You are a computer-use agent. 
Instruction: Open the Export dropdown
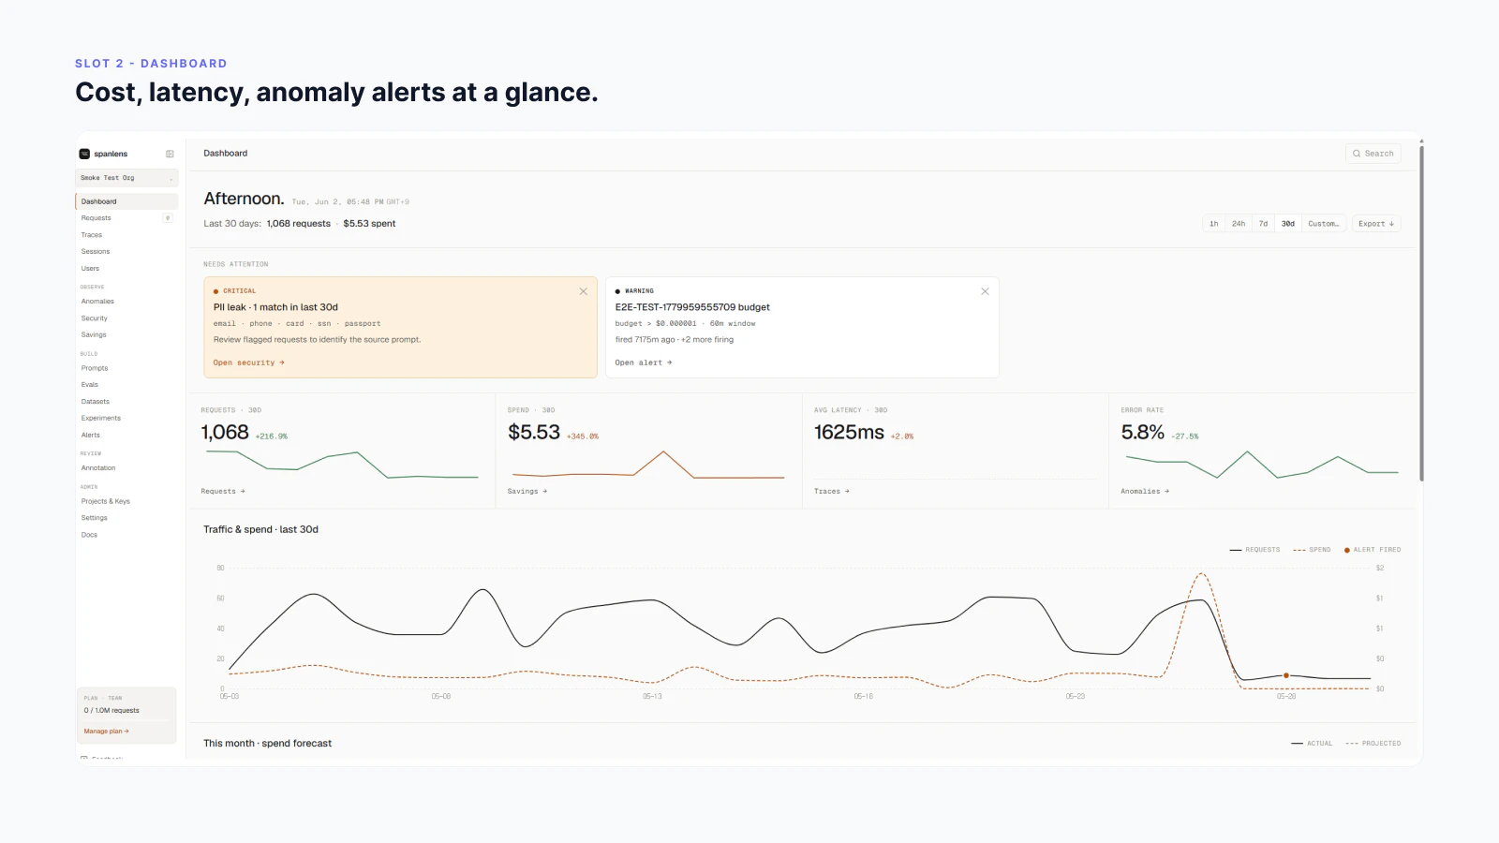coord(1376,224)
